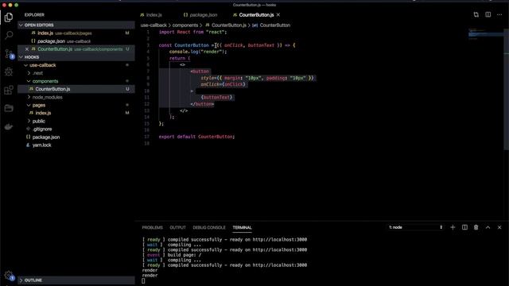Screen dimensions: 509x286
Task: Click the open changes icon in editor toolbar
Action: [x=476, y=15]
